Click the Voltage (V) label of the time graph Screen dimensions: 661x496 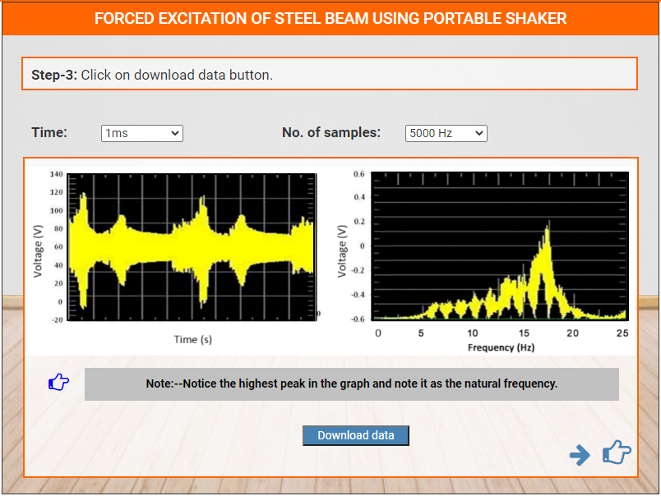click(x=38, y=246)
